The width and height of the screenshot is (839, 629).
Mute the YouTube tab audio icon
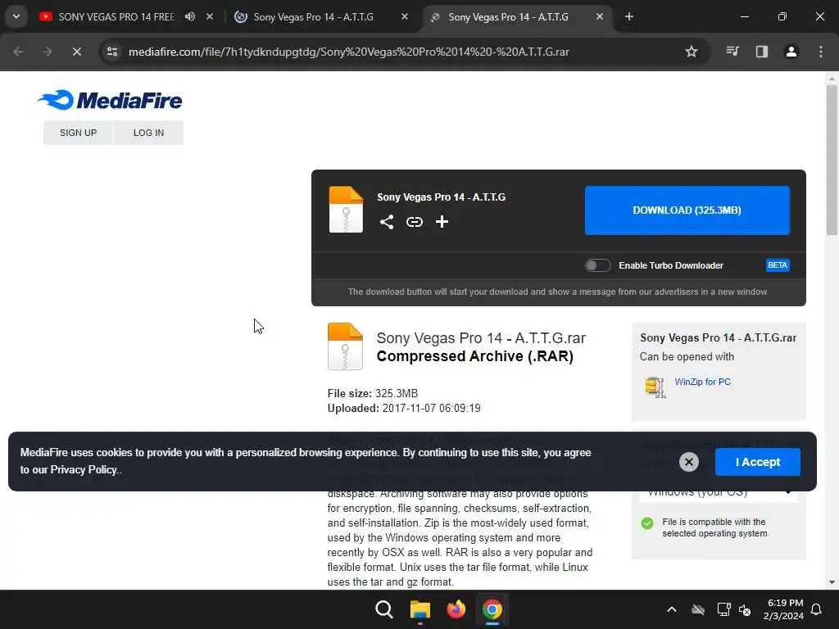point(190,16)
